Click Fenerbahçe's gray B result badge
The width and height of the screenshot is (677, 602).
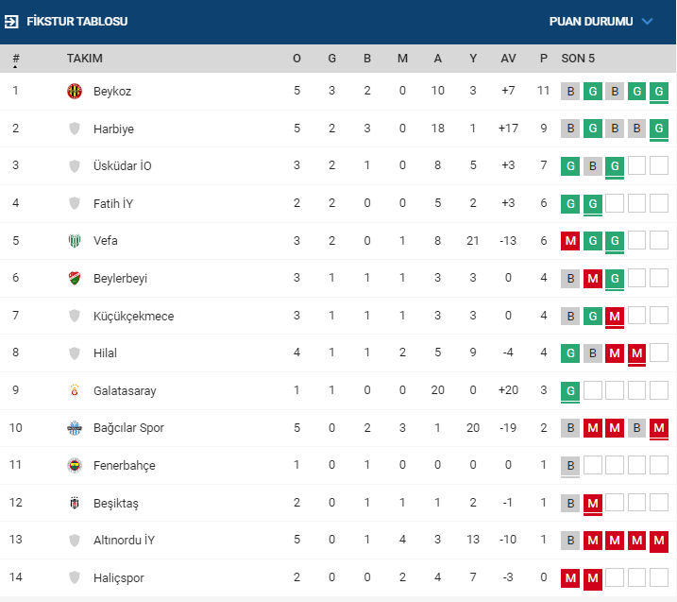[570, 466]
